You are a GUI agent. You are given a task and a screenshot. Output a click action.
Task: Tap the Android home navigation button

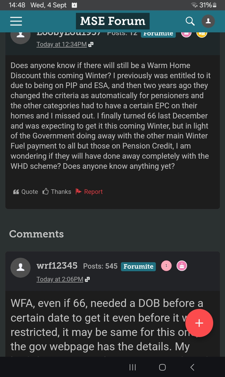pos(162,367)
